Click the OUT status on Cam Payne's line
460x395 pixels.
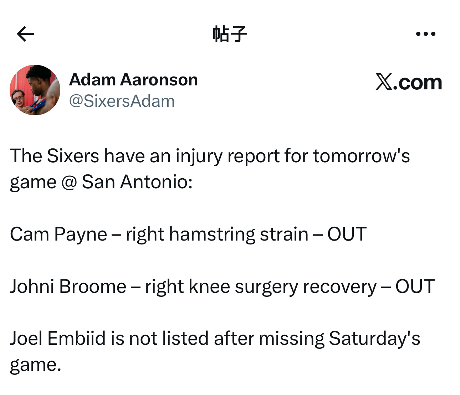(347, 235)
